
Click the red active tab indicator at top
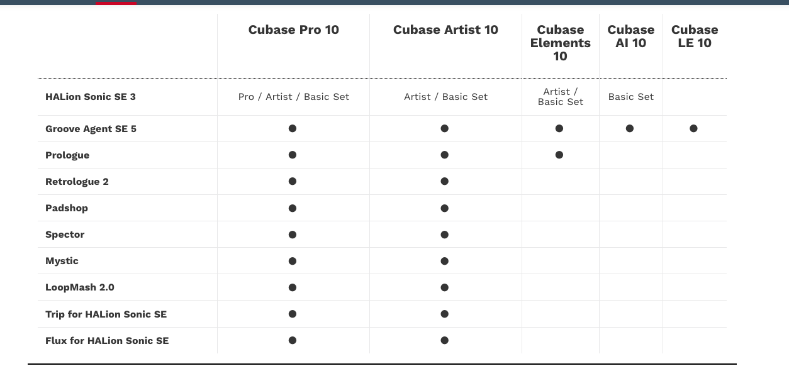(116, 3)
